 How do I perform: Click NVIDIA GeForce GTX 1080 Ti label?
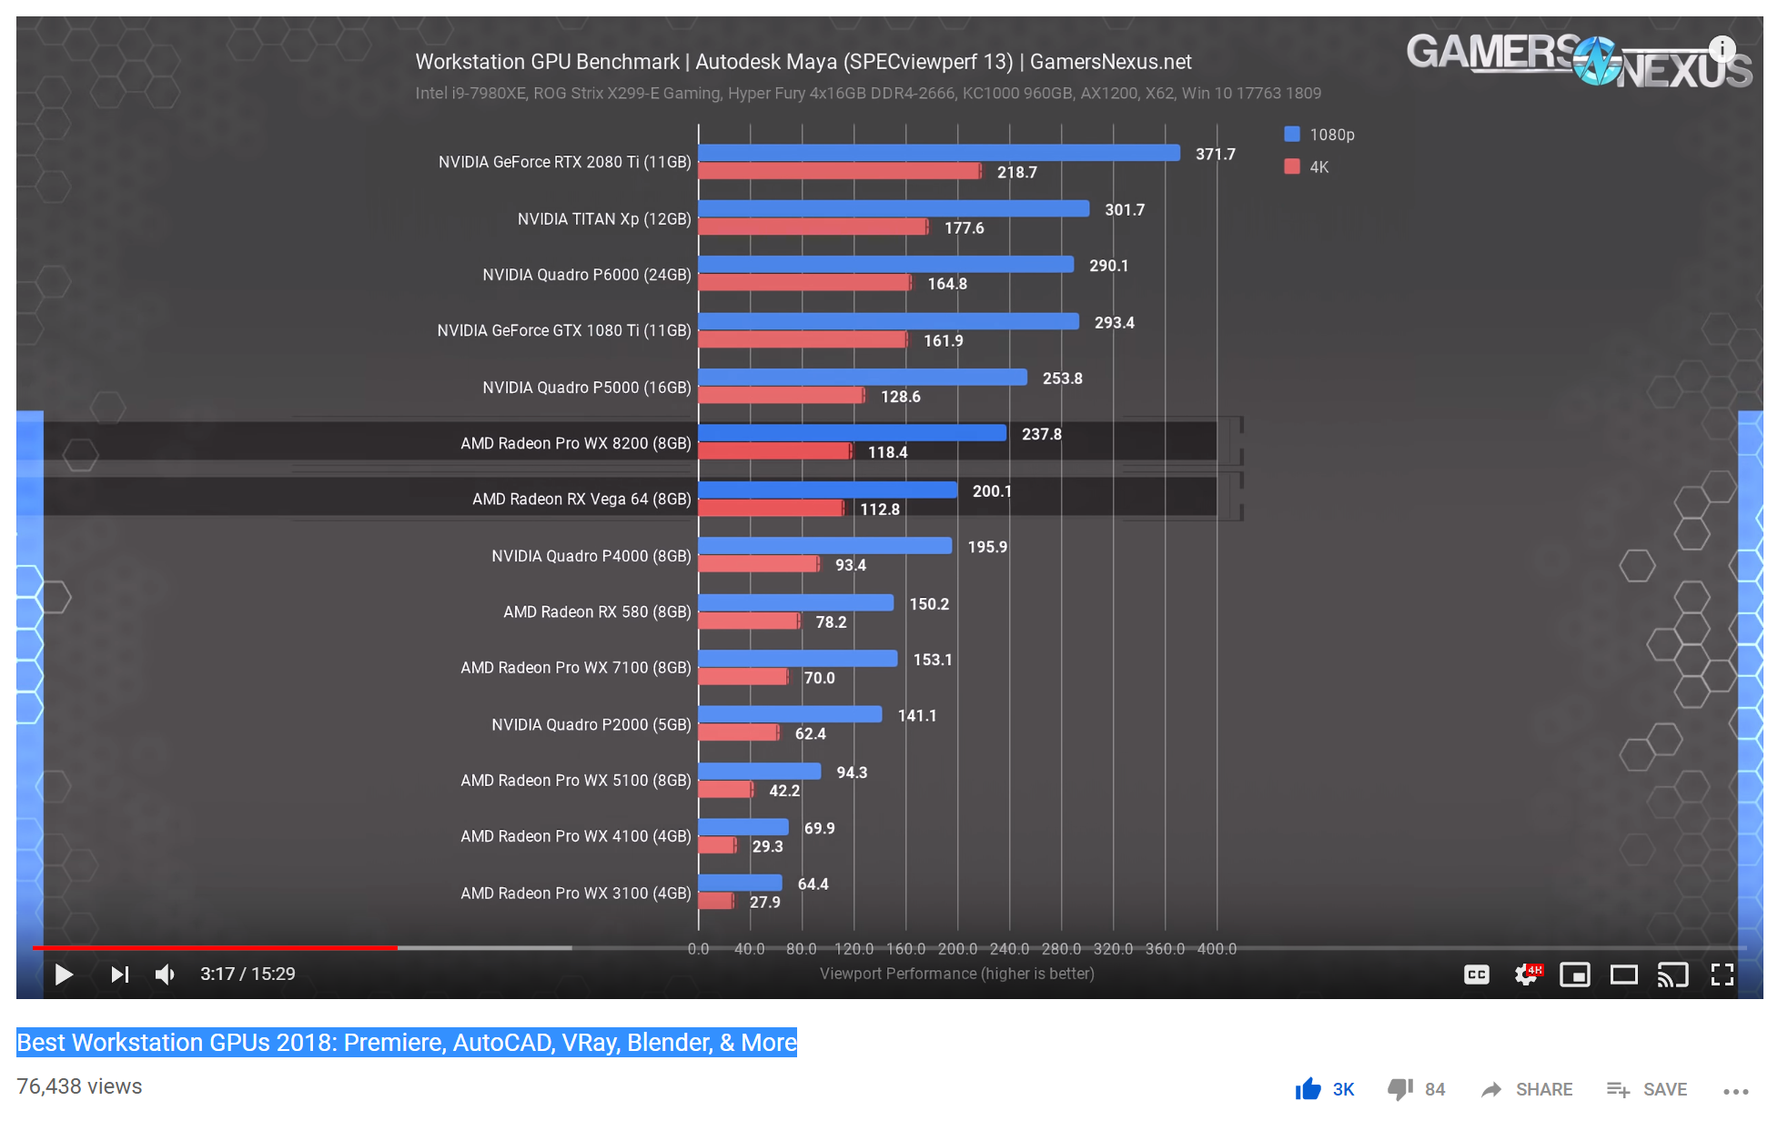coord(564,330)
